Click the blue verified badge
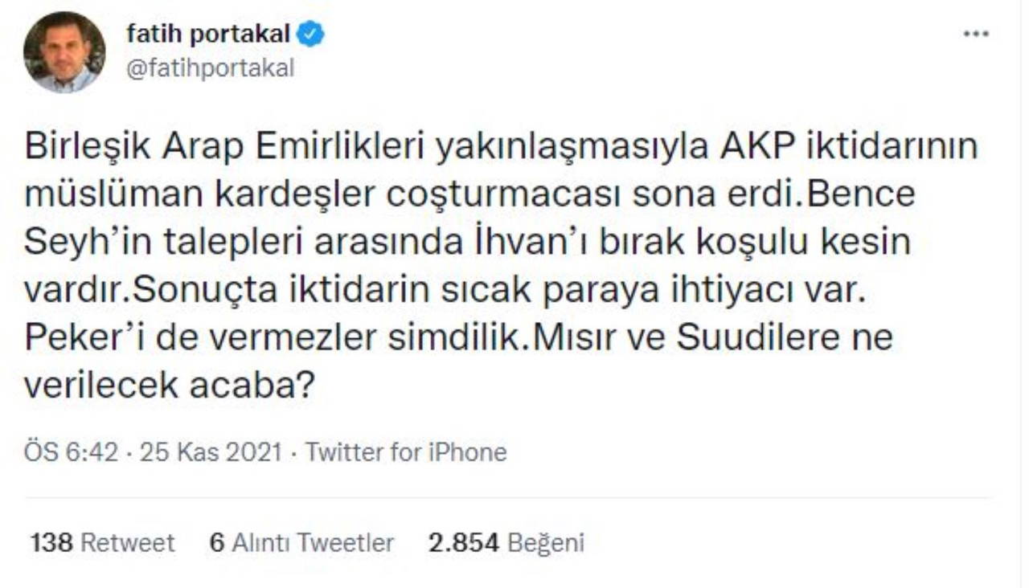Screen dimensions: 1029x588 click(x=311, y=35)
